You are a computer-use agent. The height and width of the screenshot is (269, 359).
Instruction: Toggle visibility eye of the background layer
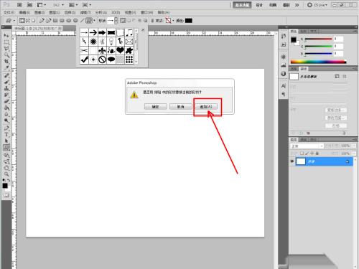point(292,161)
